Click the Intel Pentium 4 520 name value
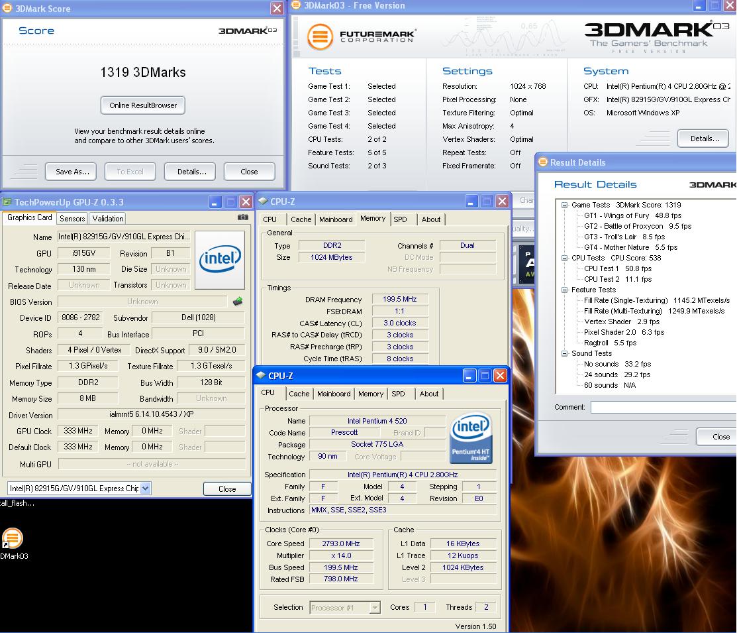The height and width of the screenshot is (633, 737). pyautogui.click(x=377, y=421)
